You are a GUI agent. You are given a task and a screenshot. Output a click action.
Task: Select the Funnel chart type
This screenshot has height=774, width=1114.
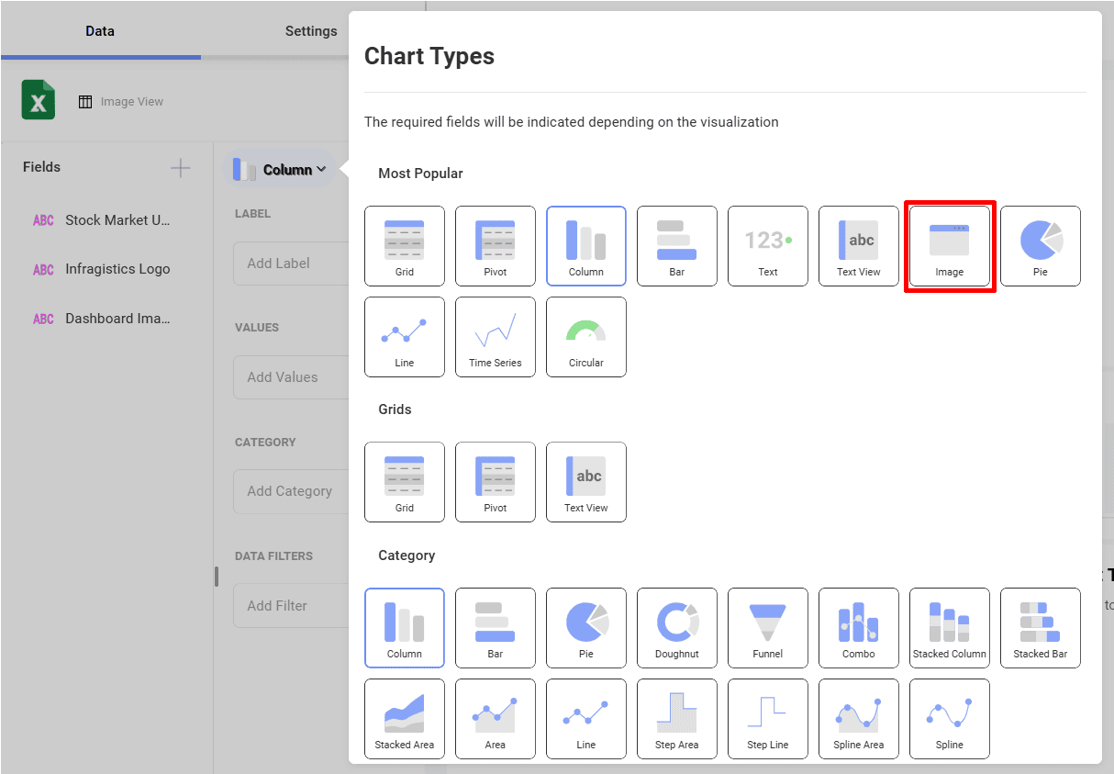[x=768, y=628]
